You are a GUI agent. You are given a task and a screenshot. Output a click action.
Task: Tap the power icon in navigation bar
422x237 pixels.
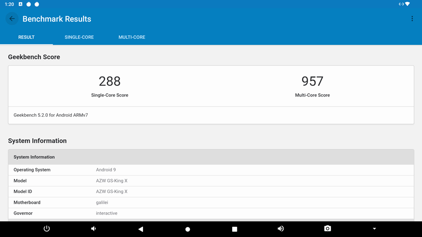[x=46, y=229]
